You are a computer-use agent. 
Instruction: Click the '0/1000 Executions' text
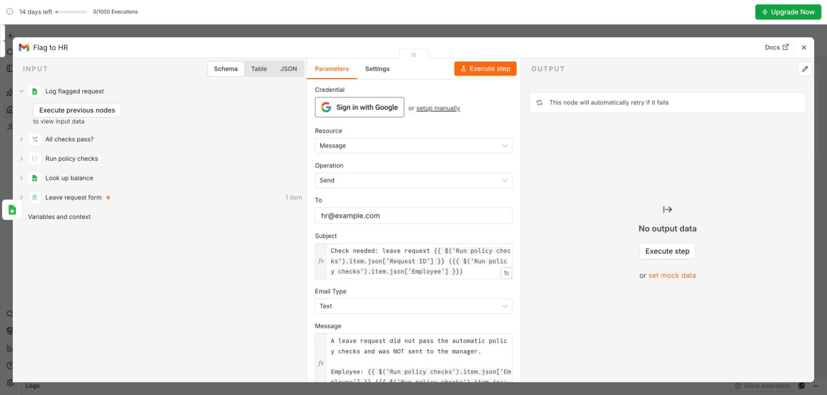click(x=115, y=12)
